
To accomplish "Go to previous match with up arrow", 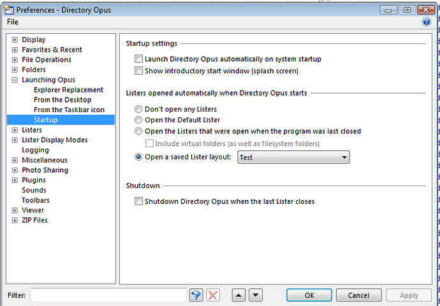I will tap(238, 295).
